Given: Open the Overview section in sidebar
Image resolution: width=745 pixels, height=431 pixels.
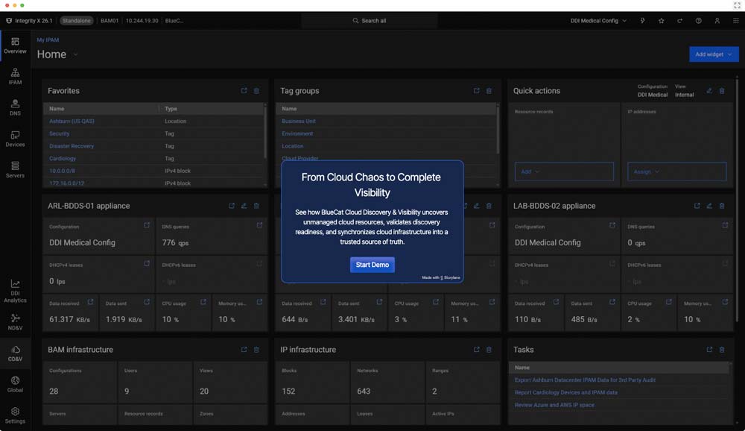Looking at the screenshot, I should (x=15, y=45).
